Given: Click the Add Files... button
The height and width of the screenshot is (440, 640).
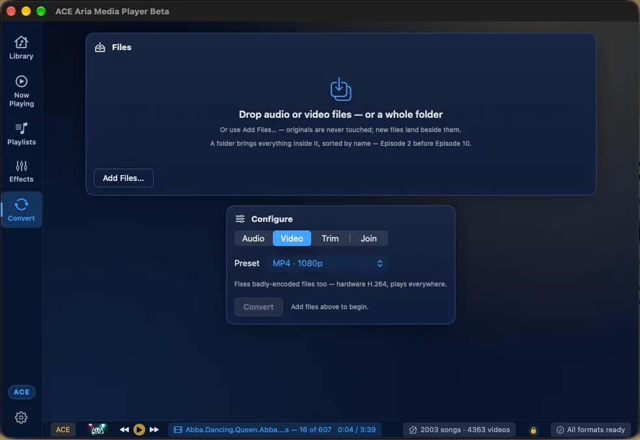Looking at the screenshot, I should tap(123, 178).
